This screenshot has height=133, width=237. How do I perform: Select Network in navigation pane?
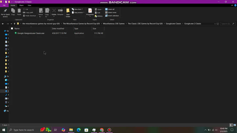(x=6, y=111)
